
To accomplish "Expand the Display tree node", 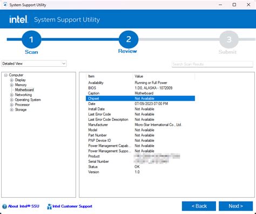I will (x=12, y=80).
